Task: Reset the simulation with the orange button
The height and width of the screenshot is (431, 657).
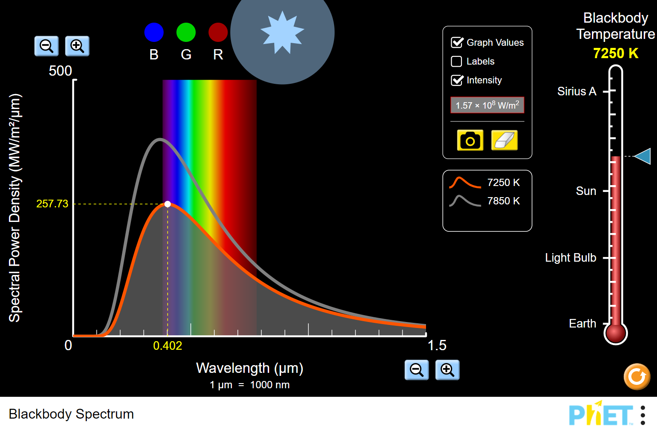Action: click(x=637, y=377)
